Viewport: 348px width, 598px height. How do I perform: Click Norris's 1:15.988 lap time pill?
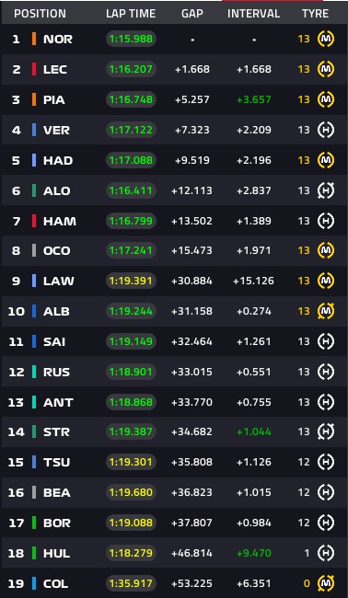[131, 39]
